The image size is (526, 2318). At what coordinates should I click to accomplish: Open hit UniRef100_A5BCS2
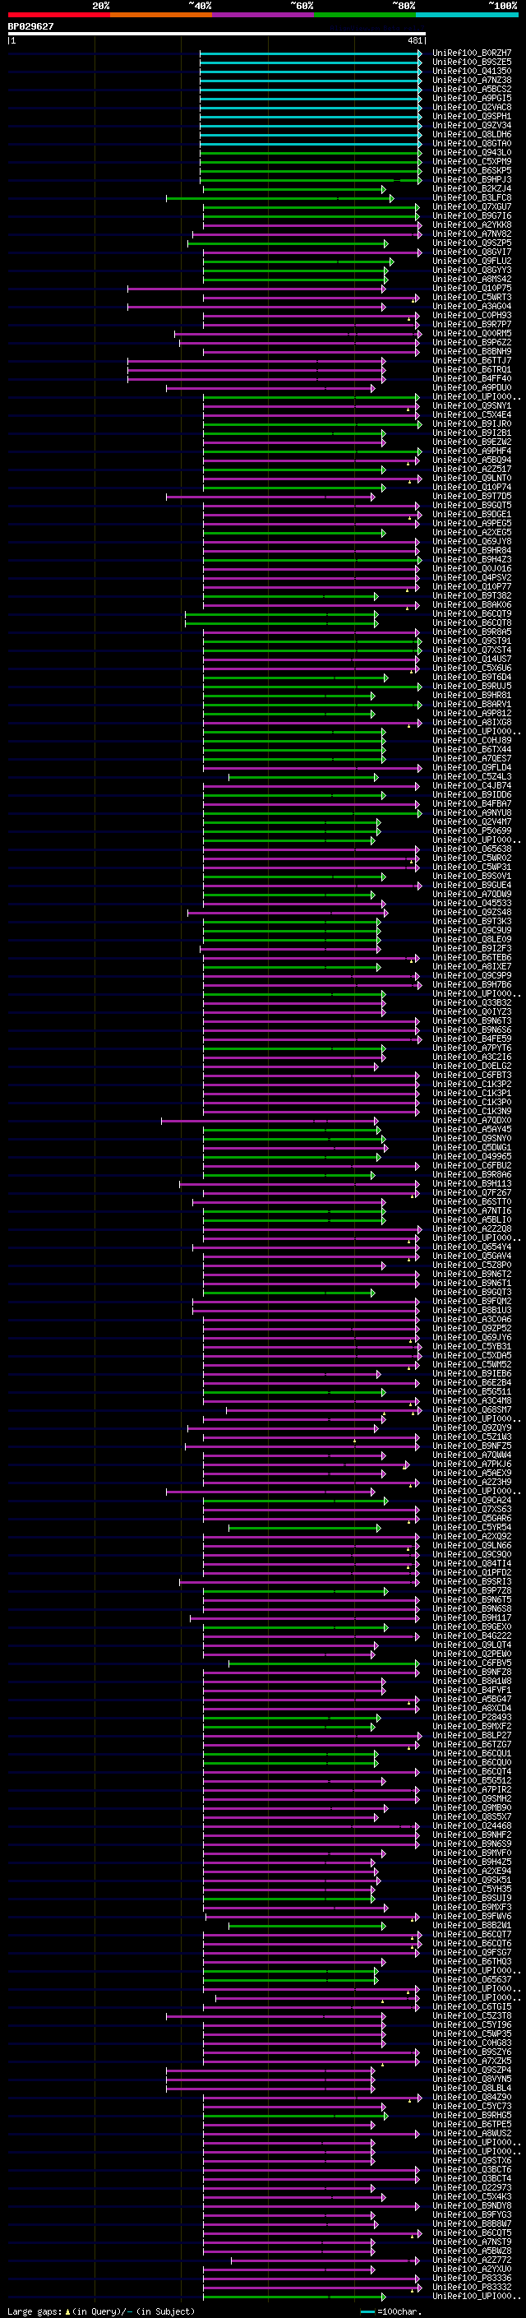click(472, 89)
